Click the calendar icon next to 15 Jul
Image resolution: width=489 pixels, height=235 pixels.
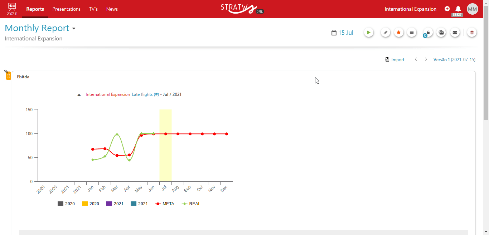334,33
